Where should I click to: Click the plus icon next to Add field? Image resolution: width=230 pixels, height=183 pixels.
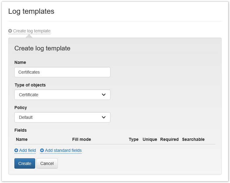16,150
